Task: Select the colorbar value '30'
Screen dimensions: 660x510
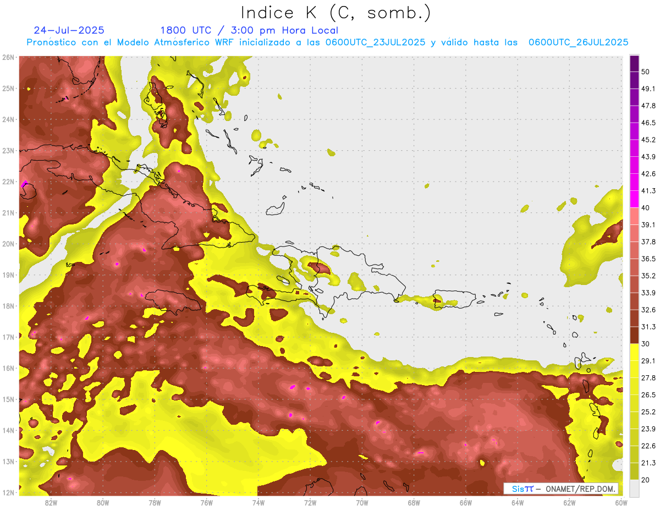Action: click(x=645, y=344)
